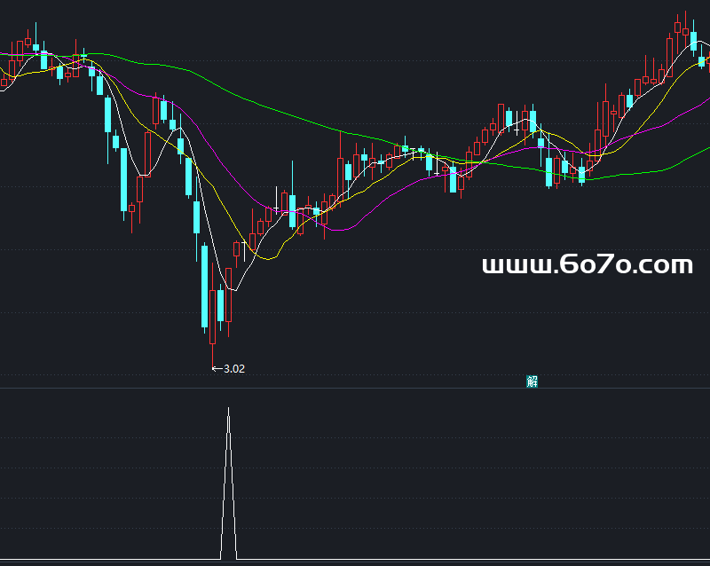This screenshot has height=566, width=710.
Task: Click the teal 解 marker icon
Action: [532, 381]
